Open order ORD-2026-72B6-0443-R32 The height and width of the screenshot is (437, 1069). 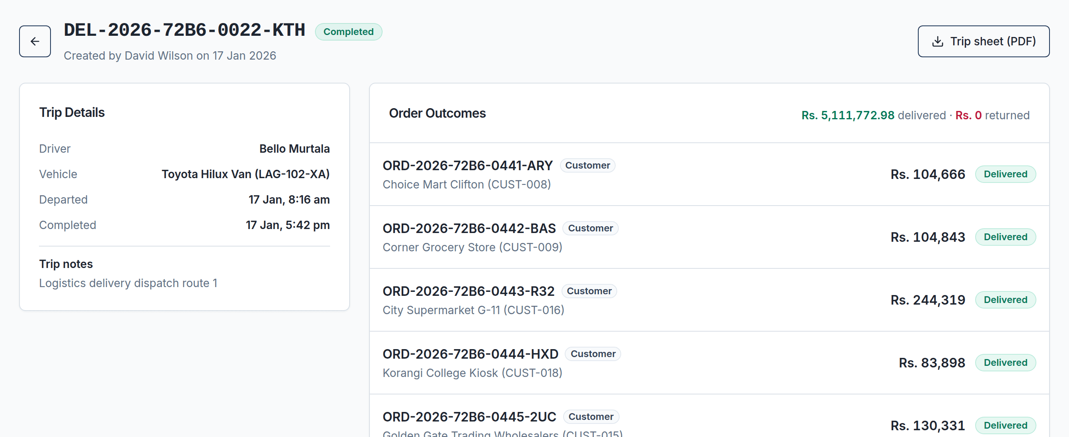coord(468,291)
